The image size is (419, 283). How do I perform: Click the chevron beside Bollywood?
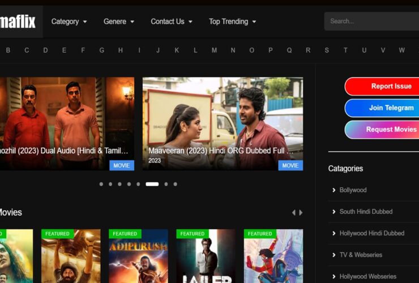point(334,190)
